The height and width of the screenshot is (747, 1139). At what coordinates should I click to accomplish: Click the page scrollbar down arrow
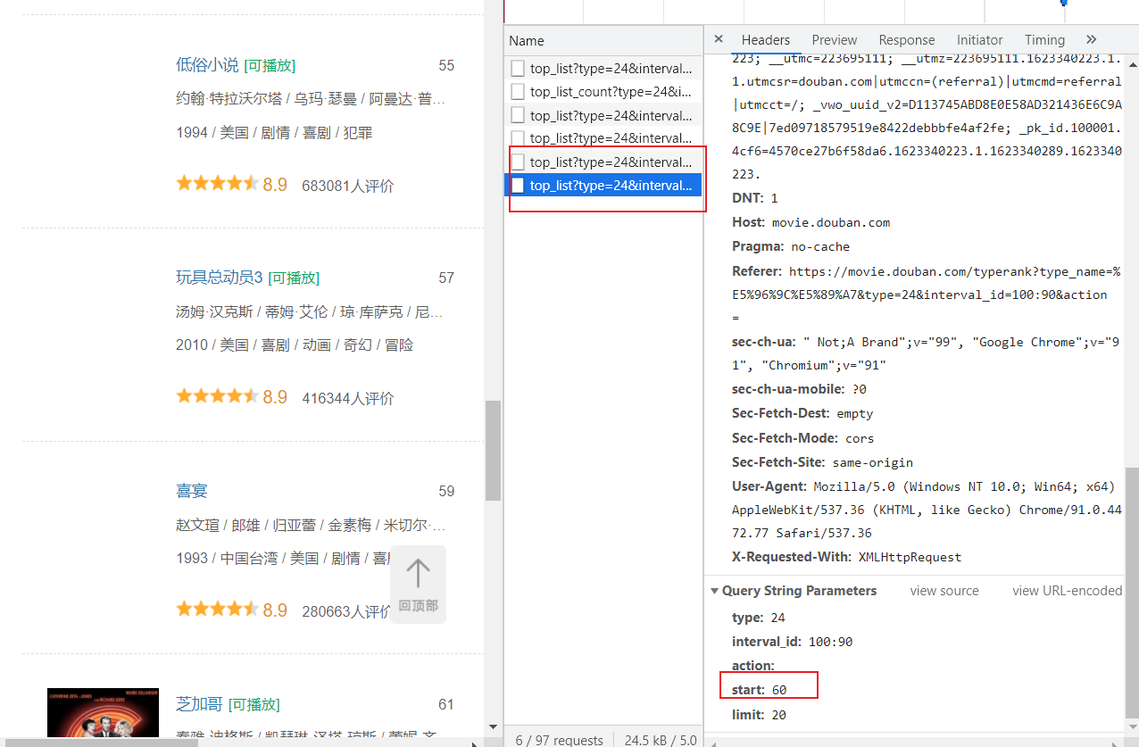[493, 727]
